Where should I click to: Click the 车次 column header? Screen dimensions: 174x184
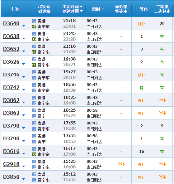(15, 9)
